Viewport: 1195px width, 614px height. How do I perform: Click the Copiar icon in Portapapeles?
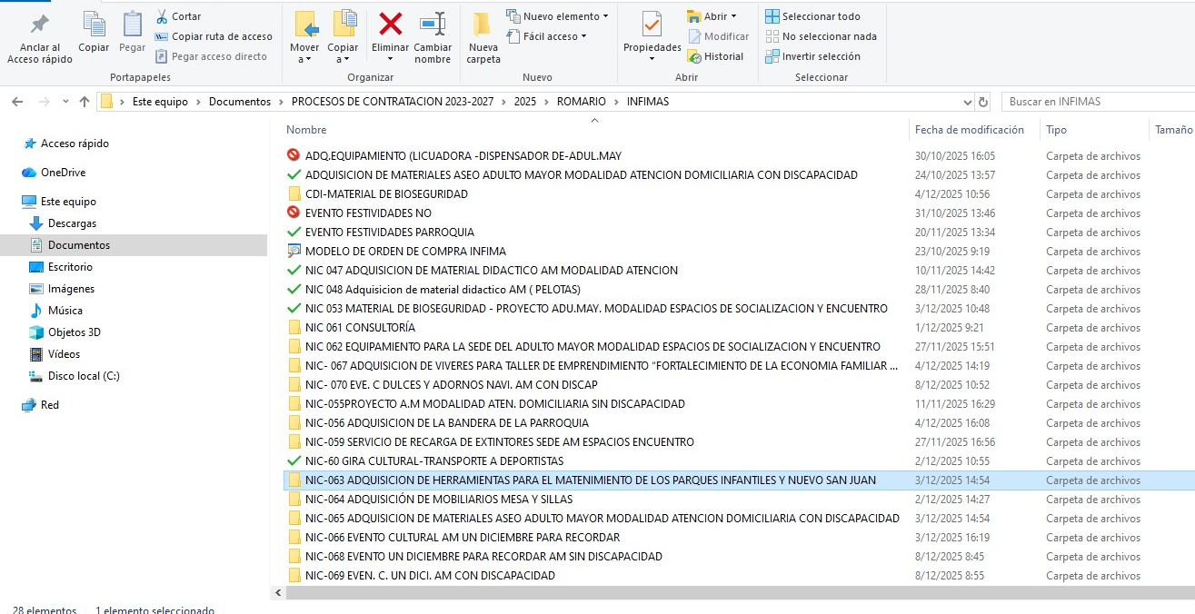[94, 25]
